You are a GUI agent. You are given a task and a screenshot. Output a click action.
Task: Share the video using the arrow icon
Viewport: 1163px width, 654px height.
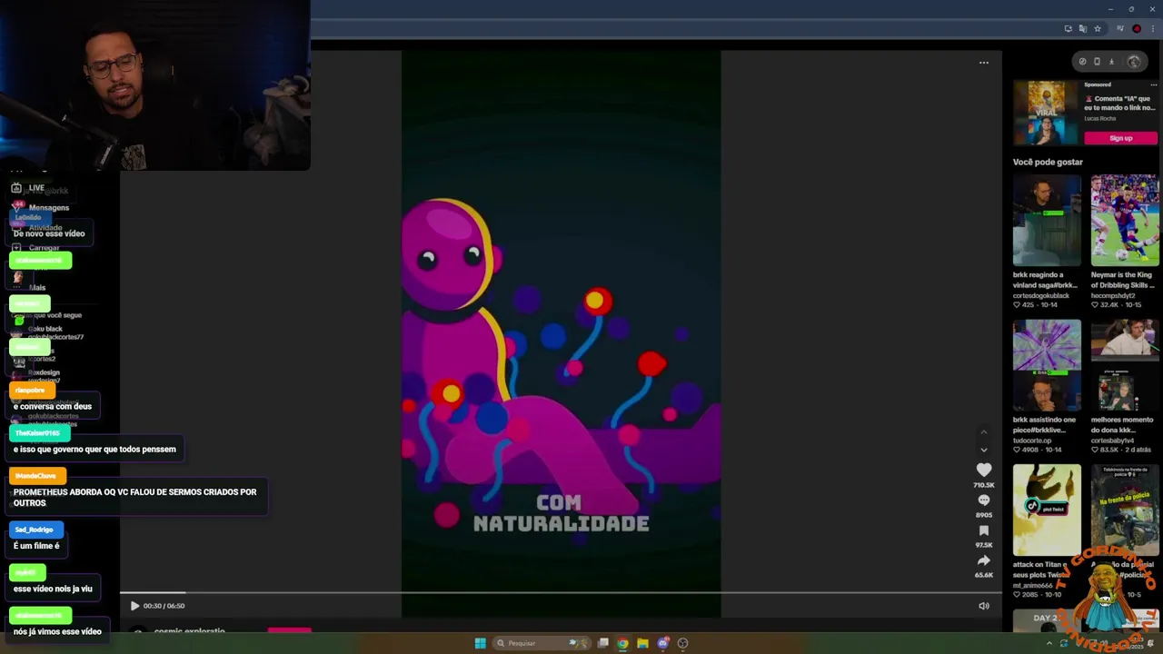983,560
